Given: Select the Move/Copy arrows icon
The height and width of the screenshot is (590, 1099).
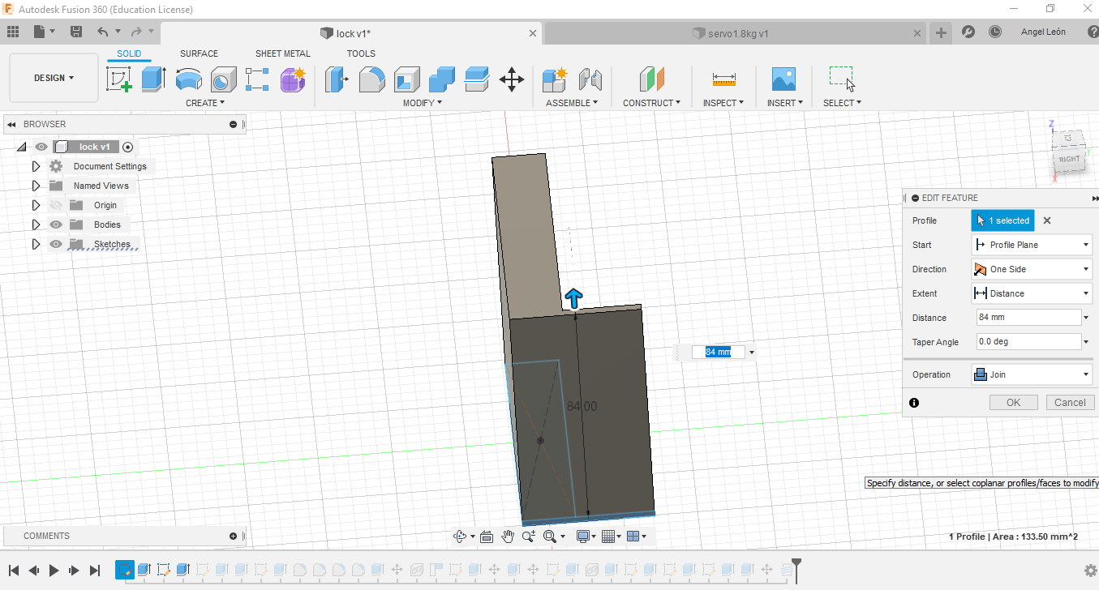Looking at the screenshot, I should (x=511, y=79).
